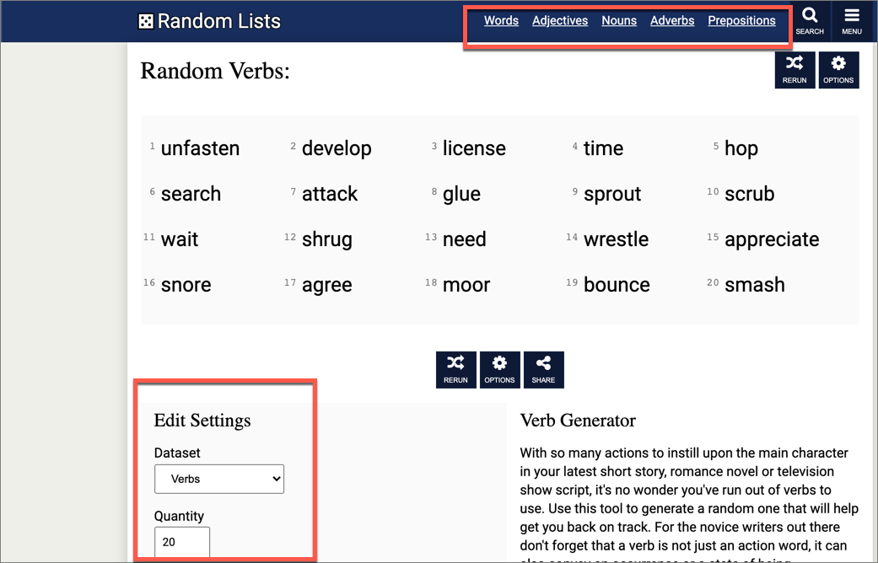878x563 pixels.
Task: Select the word "sprout"
Action: pyautogui.click(x=612, y=195)
